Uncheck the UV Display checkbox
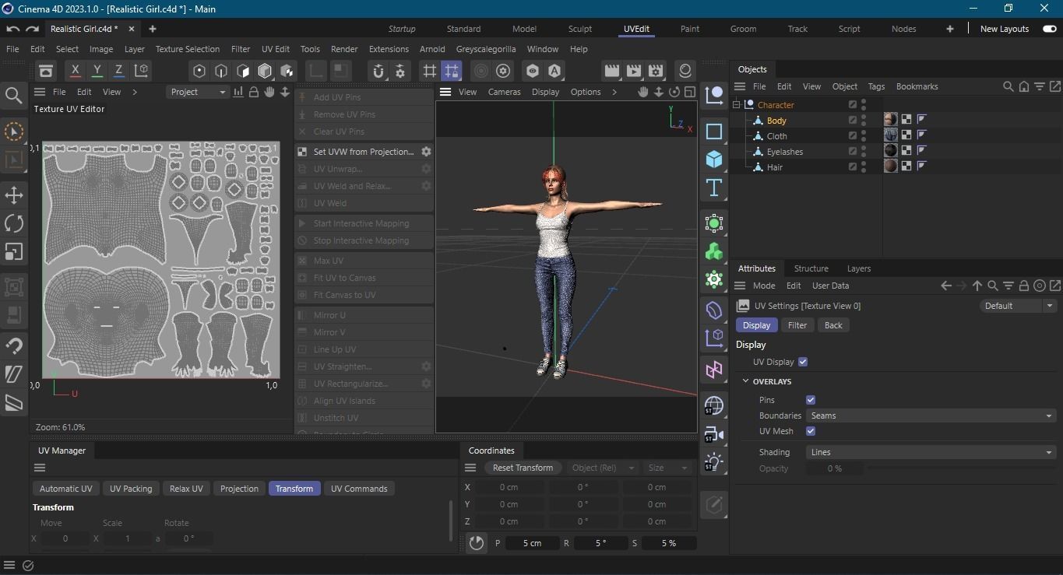The height and width of the screenshot is (575, 1063). 803,362
